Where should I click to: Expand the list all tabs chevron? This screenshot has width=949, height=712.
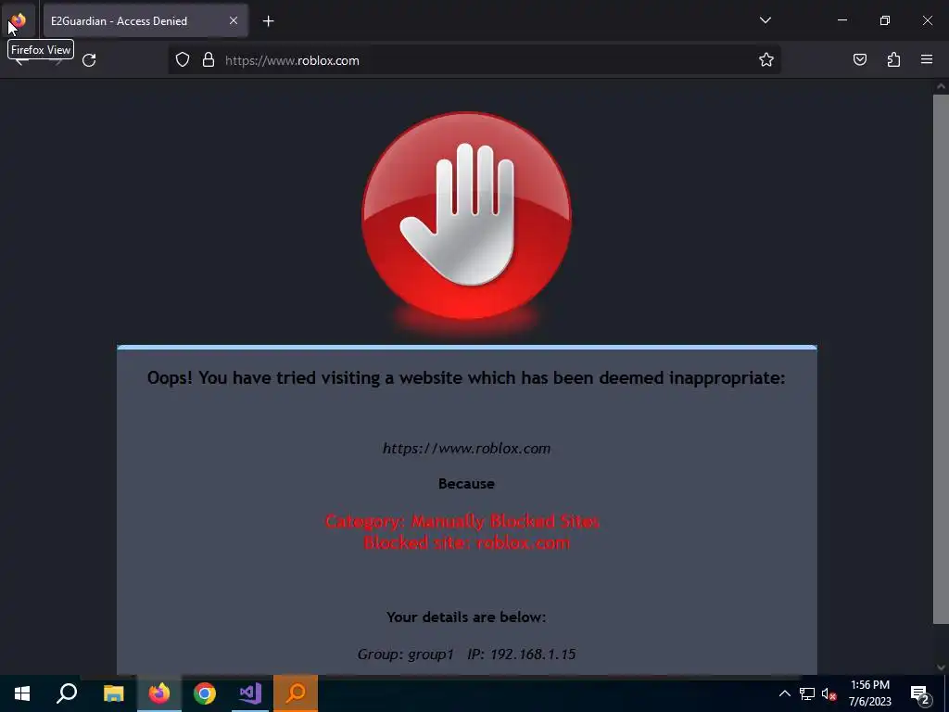[x=765, y=20]
